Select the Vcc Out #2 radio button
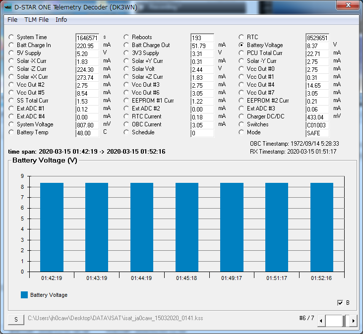Image resolution: width=363 pixels, height=334 pixels. (x=11, y=85)
